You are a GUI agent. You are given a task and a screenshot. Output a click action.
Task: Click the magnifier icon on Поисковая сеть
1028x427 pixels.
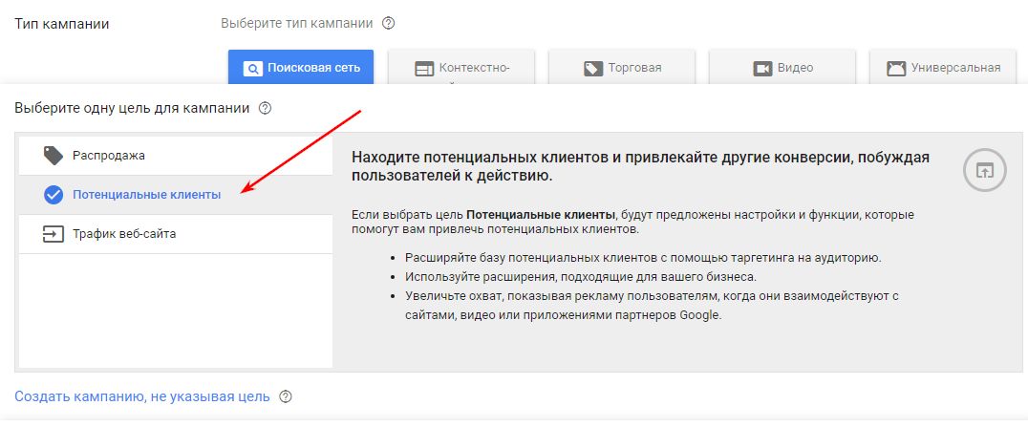[252, 68]
